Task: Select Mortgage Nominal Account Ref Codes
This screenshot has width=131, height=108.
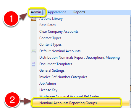Action: point(69,96)
